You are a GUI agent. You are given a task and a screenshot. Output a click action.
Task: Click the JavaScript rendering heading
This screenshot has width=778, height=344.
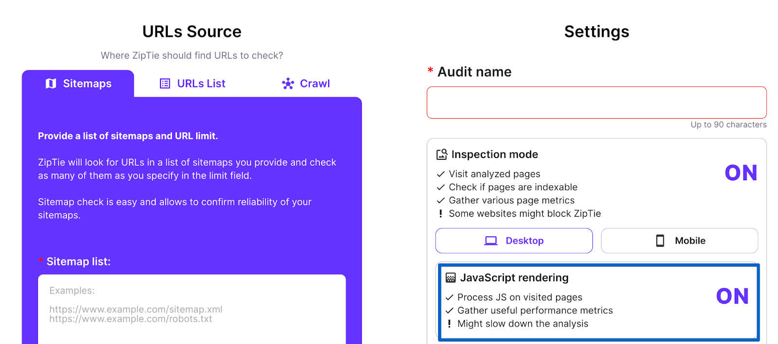pyautogui.click(x=514, y=277)
